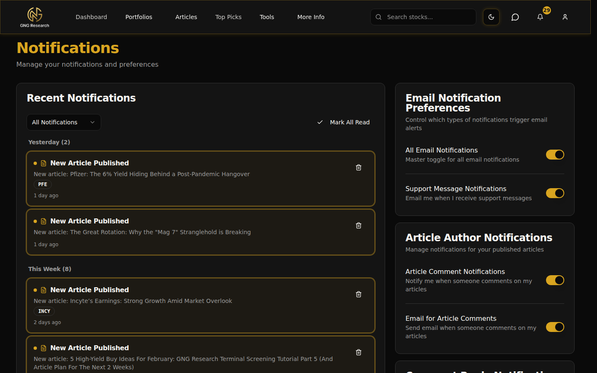
Task: Click the This Week (8) group header
Action: (x=50, y=269)
